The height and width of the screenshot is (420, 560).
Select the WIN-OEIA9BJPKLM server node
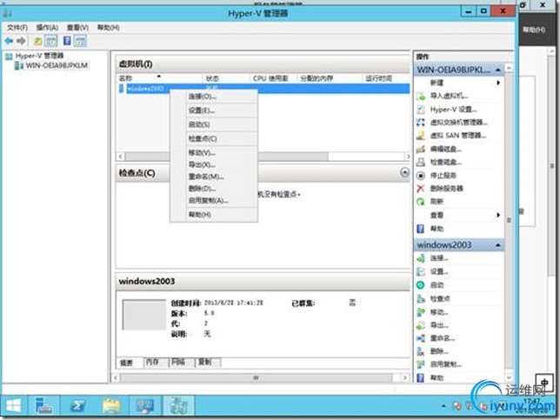(x=57, y=66)
